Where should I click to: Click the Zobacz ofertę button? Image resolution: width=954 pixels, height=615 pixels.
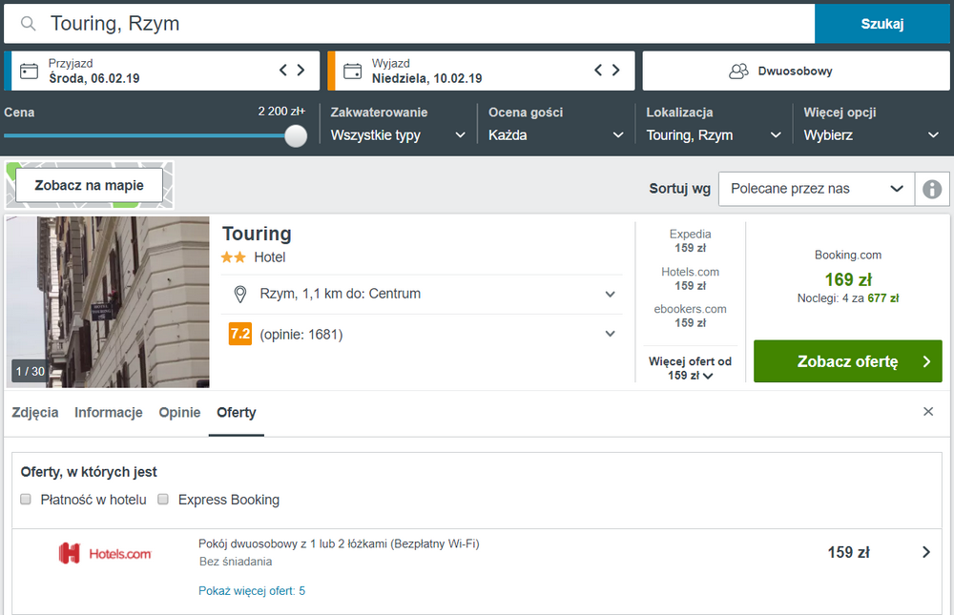pyautogui.click(x=847, y=361)
